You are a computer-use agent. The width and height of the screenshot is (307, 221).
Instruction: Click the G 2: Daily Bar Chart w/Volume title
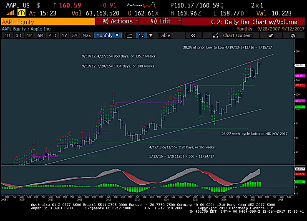tap(254, 22)
